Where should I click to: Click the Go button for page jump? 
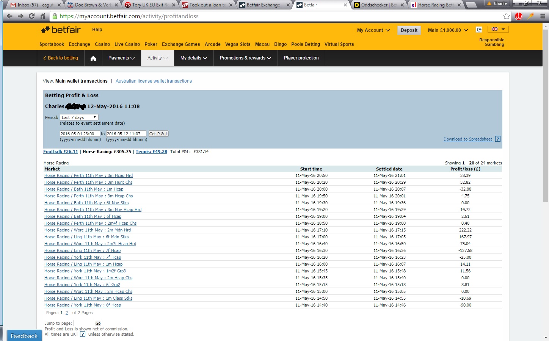click(98, 323)
